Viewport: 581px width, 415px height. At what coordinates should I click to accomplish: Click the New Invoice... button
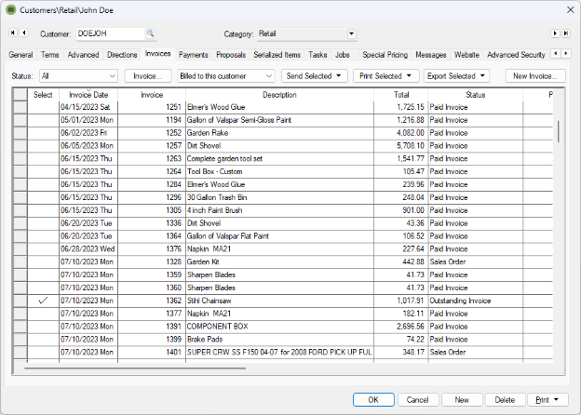[x=535, y=76]
